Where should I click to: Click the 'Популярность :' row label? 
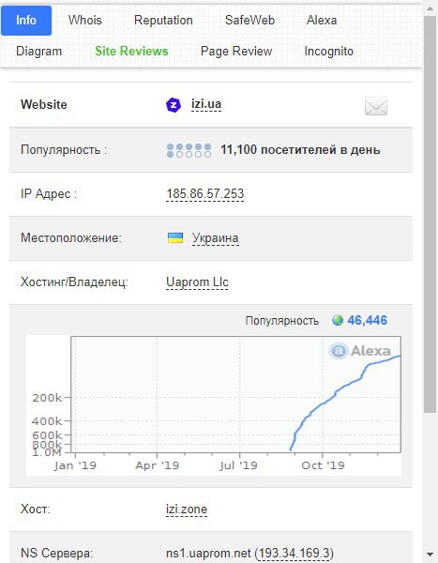(64, 150)
